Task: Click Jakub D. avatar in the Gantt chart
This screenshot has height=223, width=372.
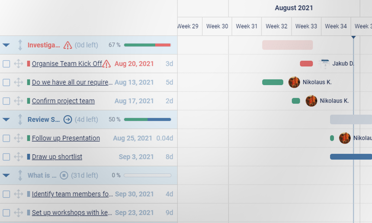Action: (325, 64)
